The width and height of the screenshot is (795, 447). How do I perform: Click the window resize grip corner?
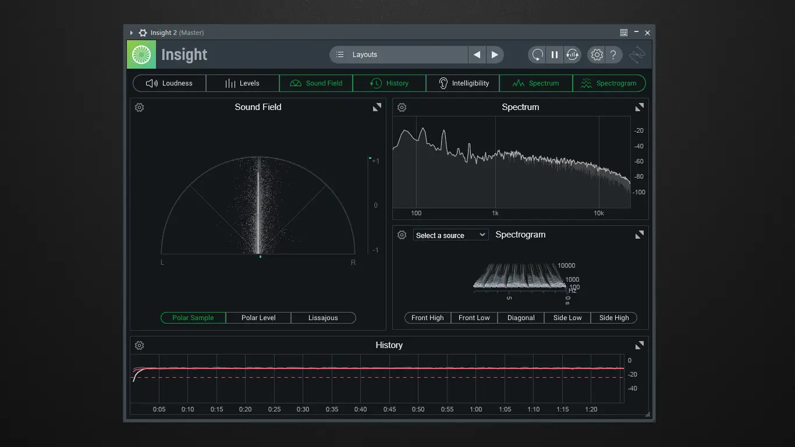648,415
